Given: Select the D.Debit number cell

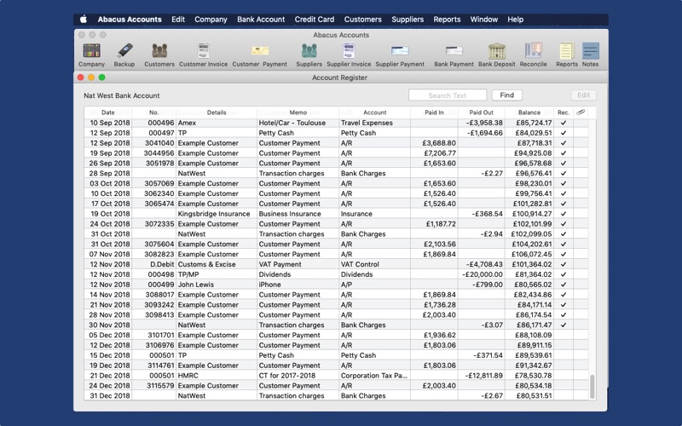Looking at the screenshot, I should [x=154, y=264].
